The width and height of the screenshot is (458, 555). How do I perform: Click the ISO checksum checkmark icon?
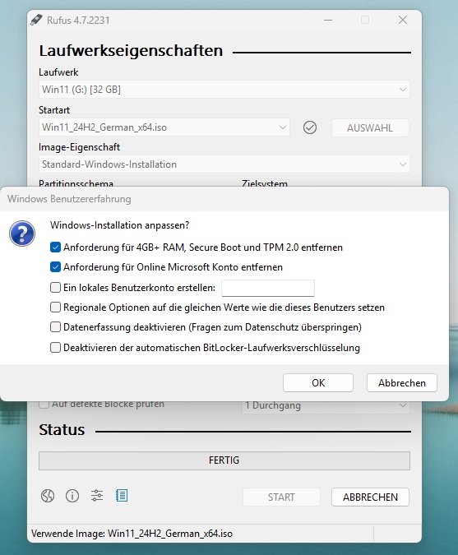tap(310, 127)
